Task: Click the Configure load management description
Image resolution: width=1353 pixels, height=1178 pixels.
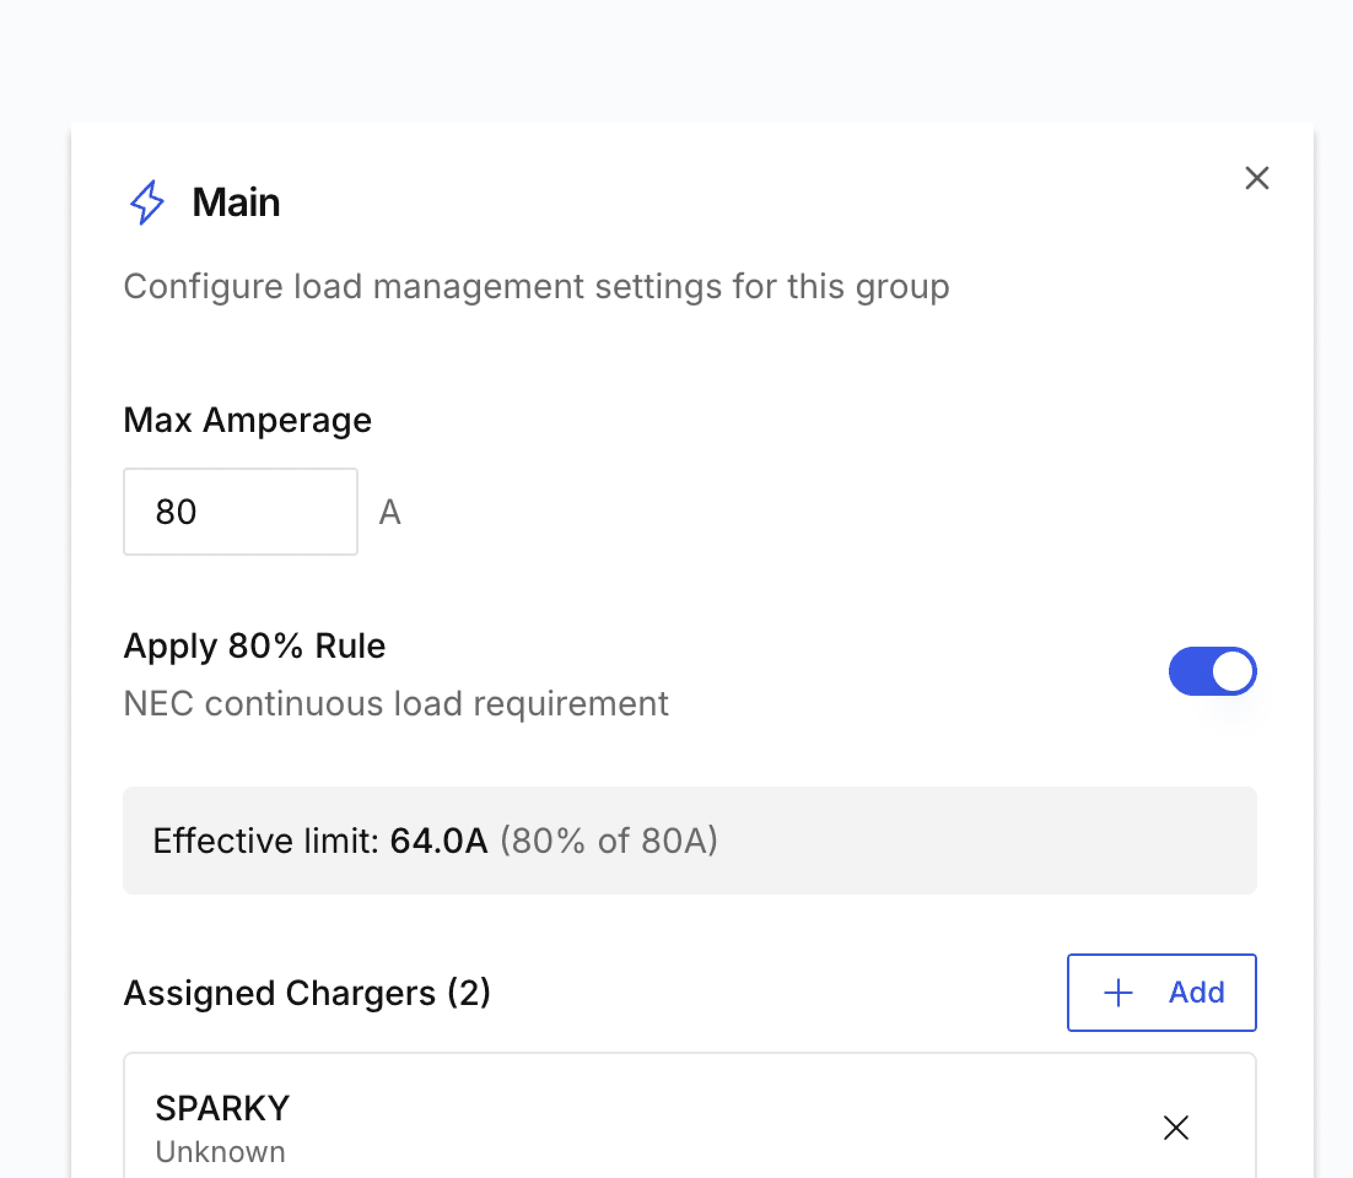Action: (536, 287)
